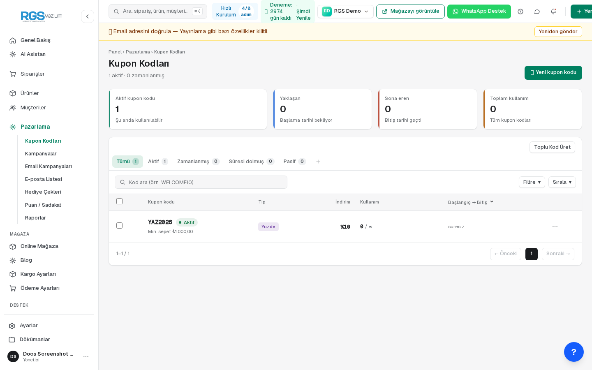Open the YAZ2026 coupon code

[160, 222]
